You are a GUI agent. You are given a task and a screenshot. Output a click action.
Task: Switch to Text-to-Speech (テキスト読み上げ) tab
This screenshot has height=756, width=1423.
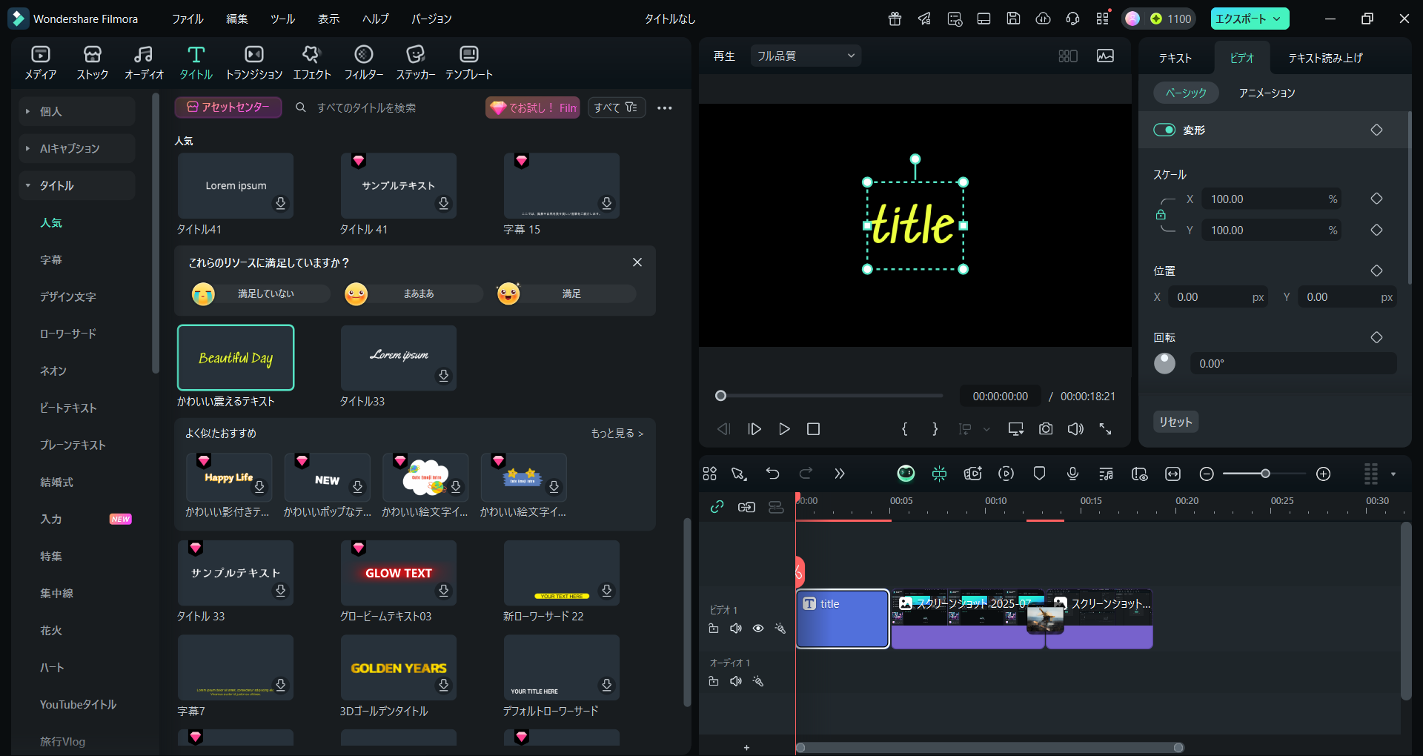pyautogui.click(x=1325, y=58)
